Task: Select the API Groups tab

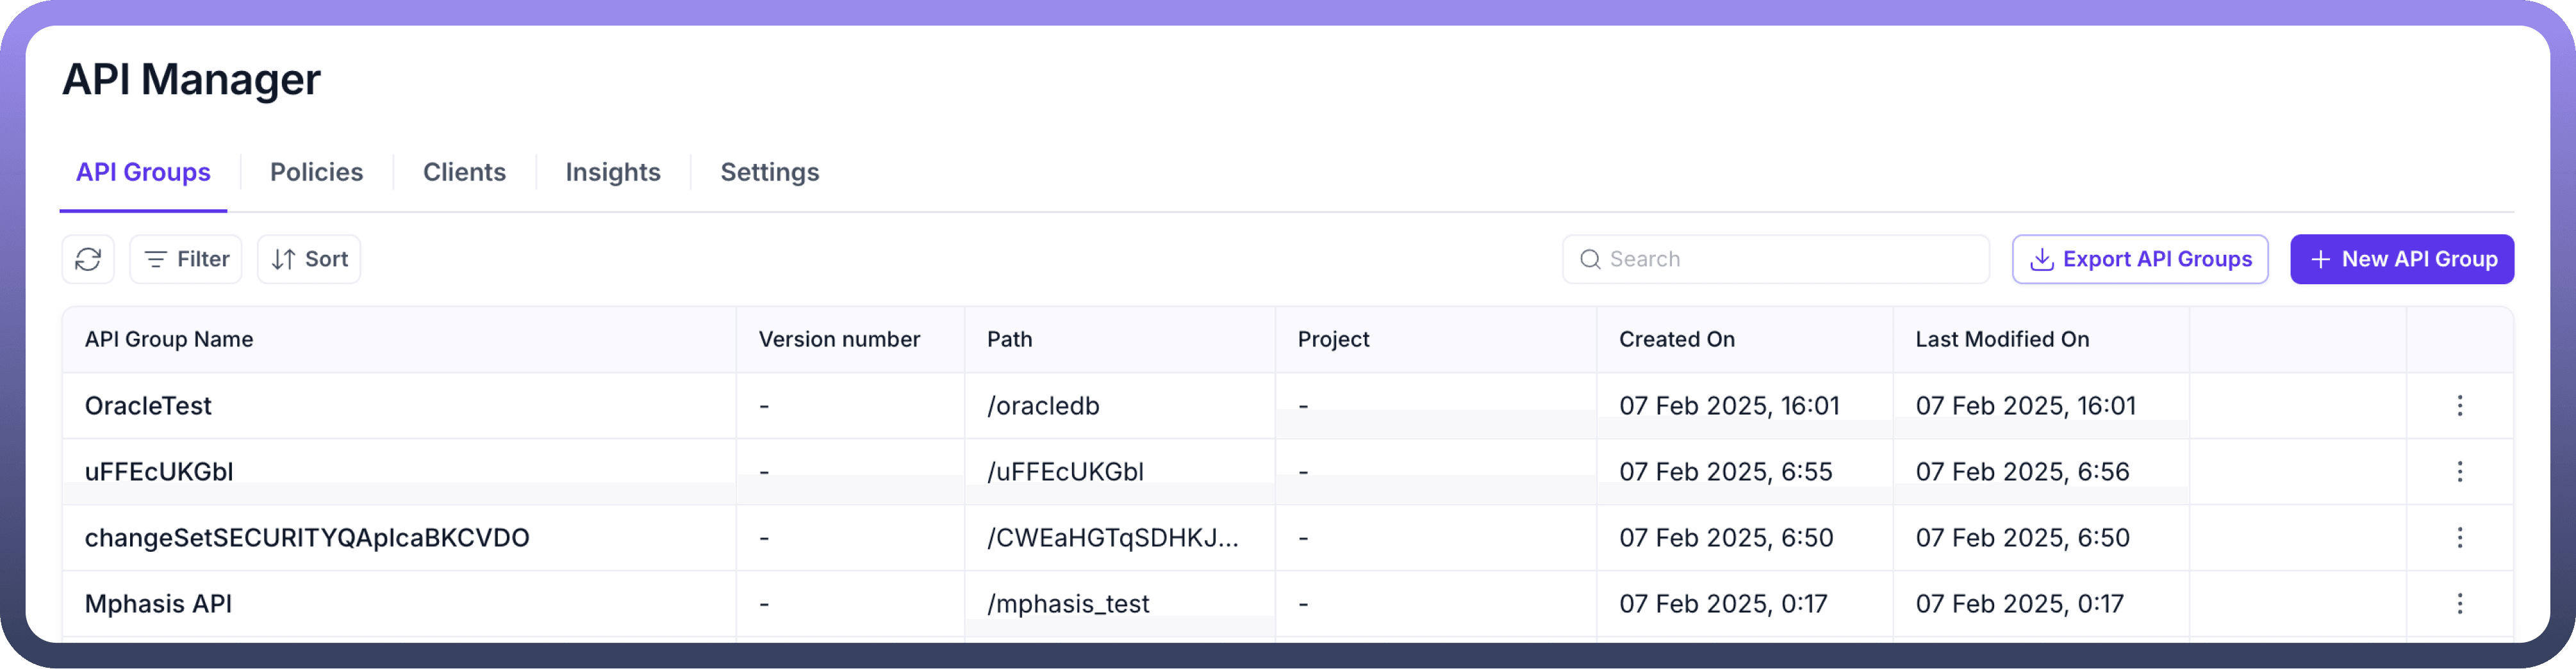Action: [x=143, y=172]
